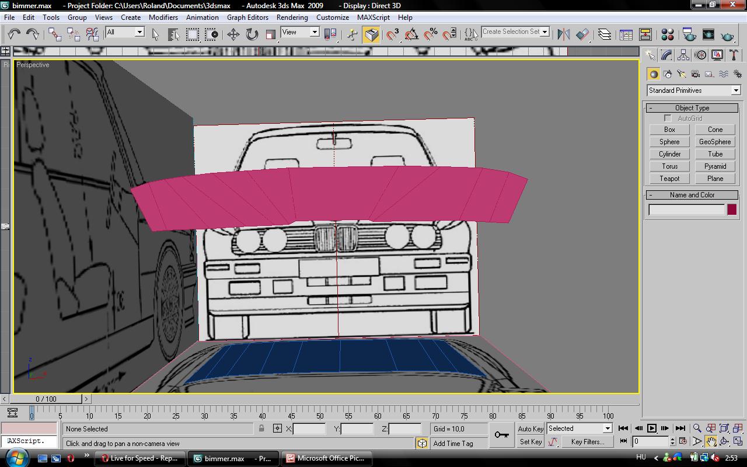Open the View reference coordinate dropdown
The width and height of the screenshot is (747, 467).
(x=314, y=32)
